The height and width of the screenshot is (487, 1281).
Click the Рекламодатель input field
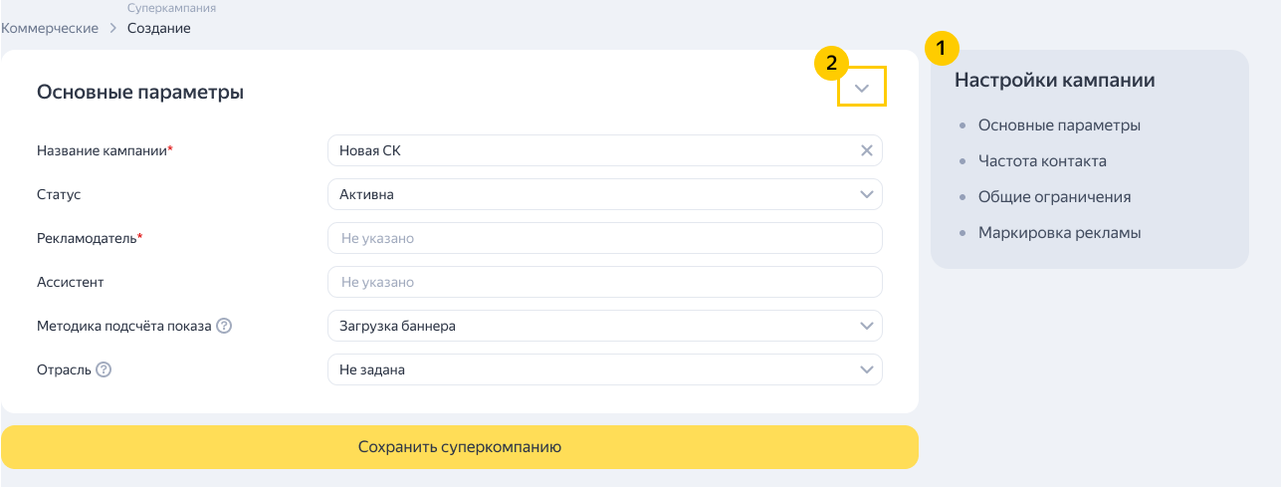(604, 238)
